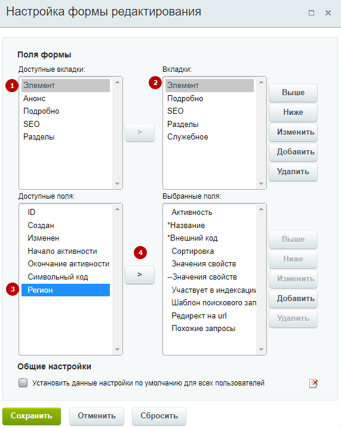
Task: Click up arrow of available tabs scrollbar
Action: (x=118, y=82)
